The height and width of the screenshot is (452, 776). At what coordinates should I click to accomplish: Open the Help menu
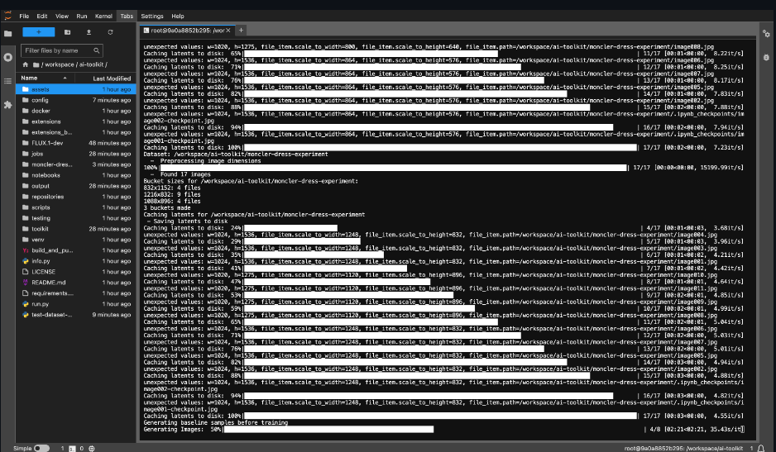pos(178,16)
